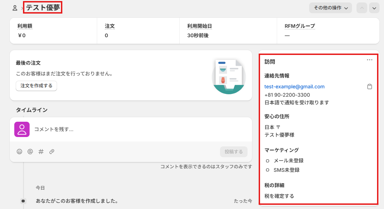Click 安心の住所 section heading
Screen dimensions: 384x209
click(277, 116)
